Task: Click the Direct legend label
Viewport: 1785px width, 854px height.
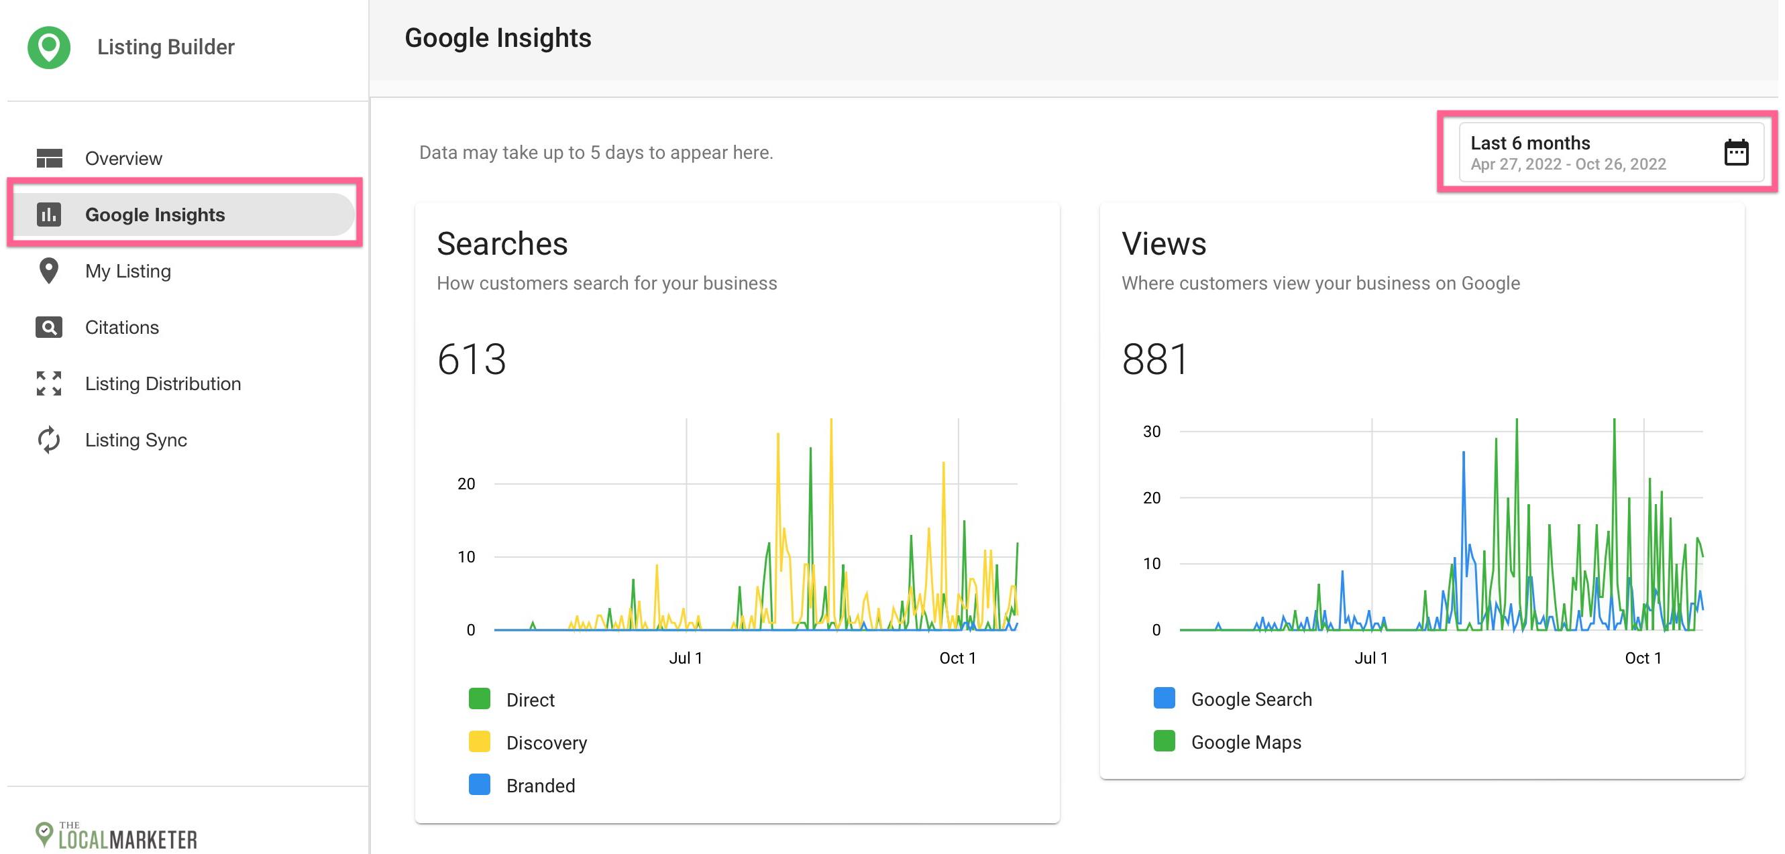Action: point(530,700)
